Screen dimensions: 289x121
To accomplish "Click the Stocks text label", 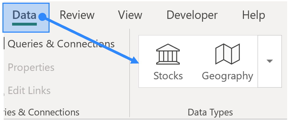I will pos(168,76).
